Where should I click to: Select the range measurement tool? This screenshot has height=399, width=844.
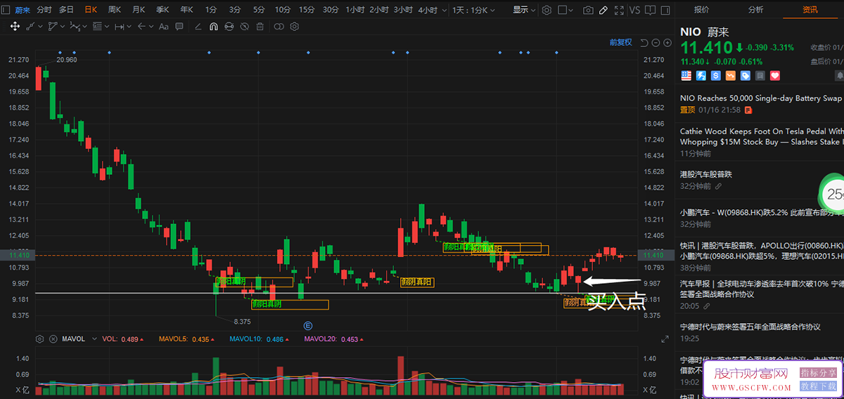pyautogui.click(x=120, y=26)
